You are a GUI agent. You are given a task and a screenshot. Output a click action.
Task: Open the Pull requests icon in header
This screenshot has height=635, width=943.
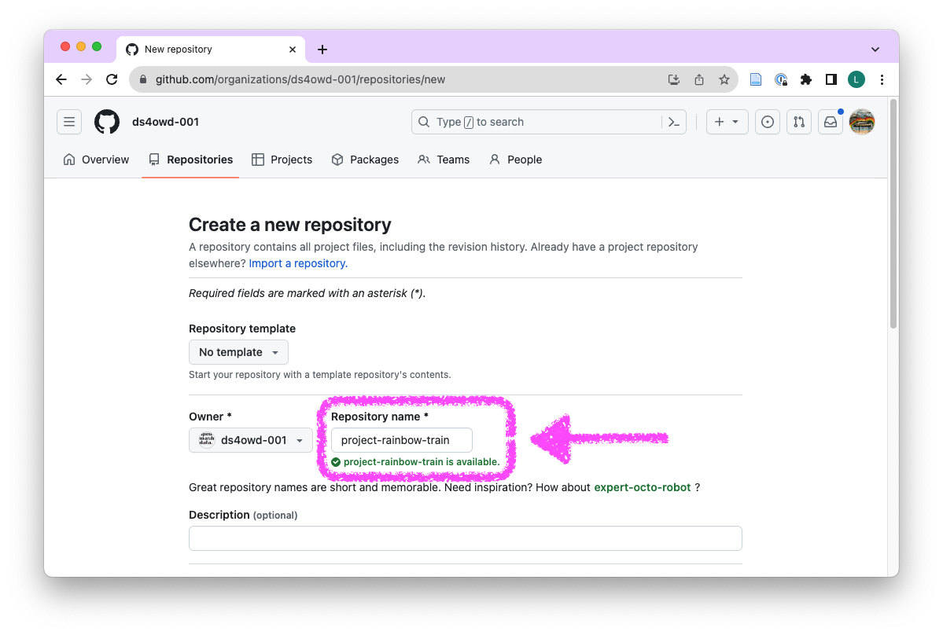(x=799, y=122)
